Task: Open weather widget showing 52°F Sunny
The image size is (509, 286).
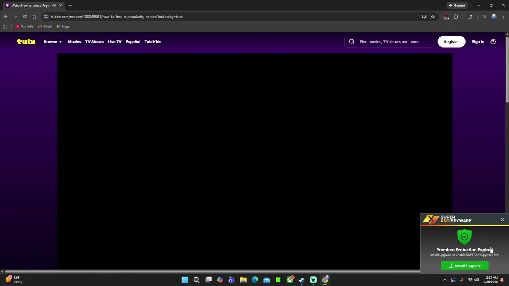Action: (14, 280)
